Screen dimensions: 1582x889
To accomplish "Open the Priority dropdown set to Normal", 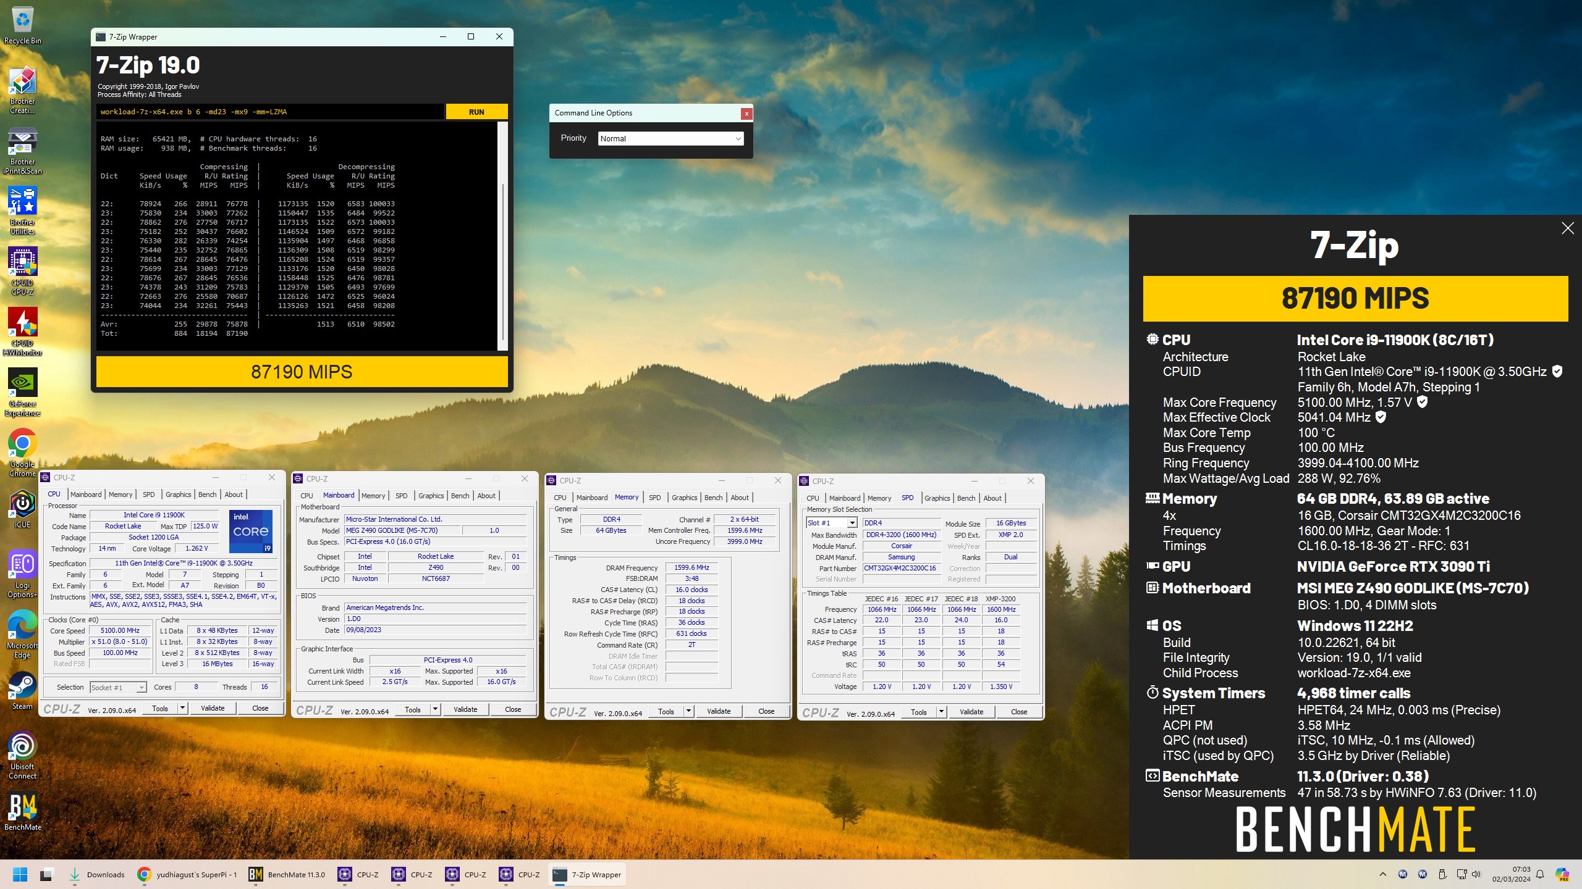I will point(670,138).
